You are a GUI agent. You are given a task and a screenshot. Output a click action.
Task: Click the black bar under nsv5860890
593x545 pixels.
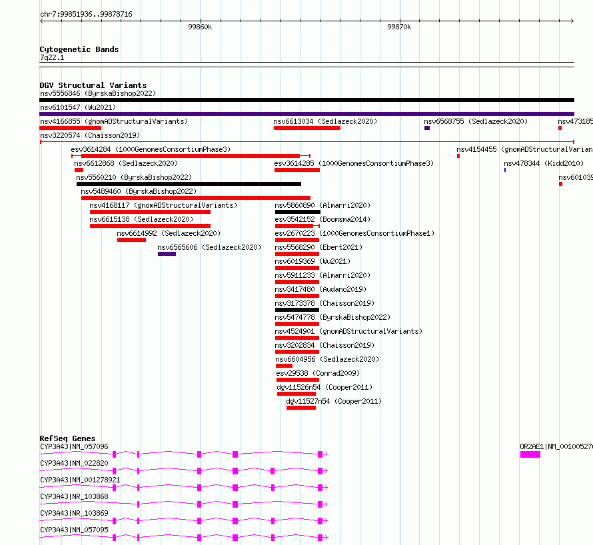coord(298,212)
